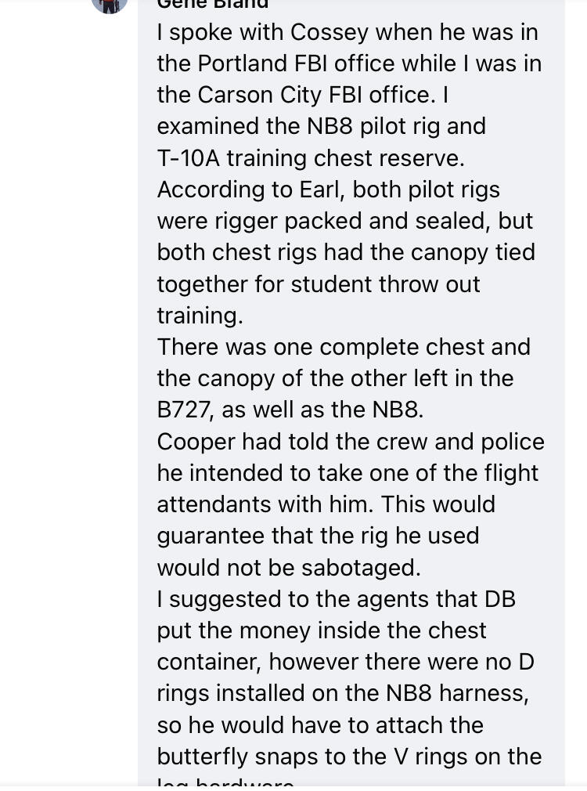
Task: Click the 'butterfly snaps to the V rings on the' line
Action: (349, 757)
